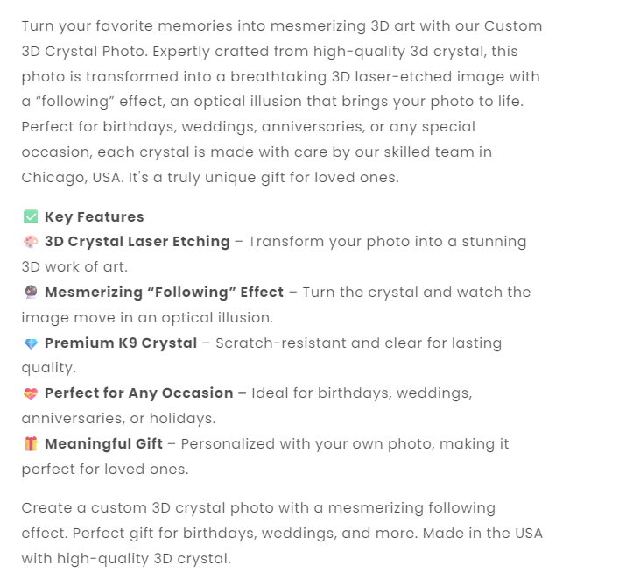The width and height of the screenshot is (633, 587).
Task: Click the text "Scratch-resistant and clear for lasting"
Action: tap(359, 343)
